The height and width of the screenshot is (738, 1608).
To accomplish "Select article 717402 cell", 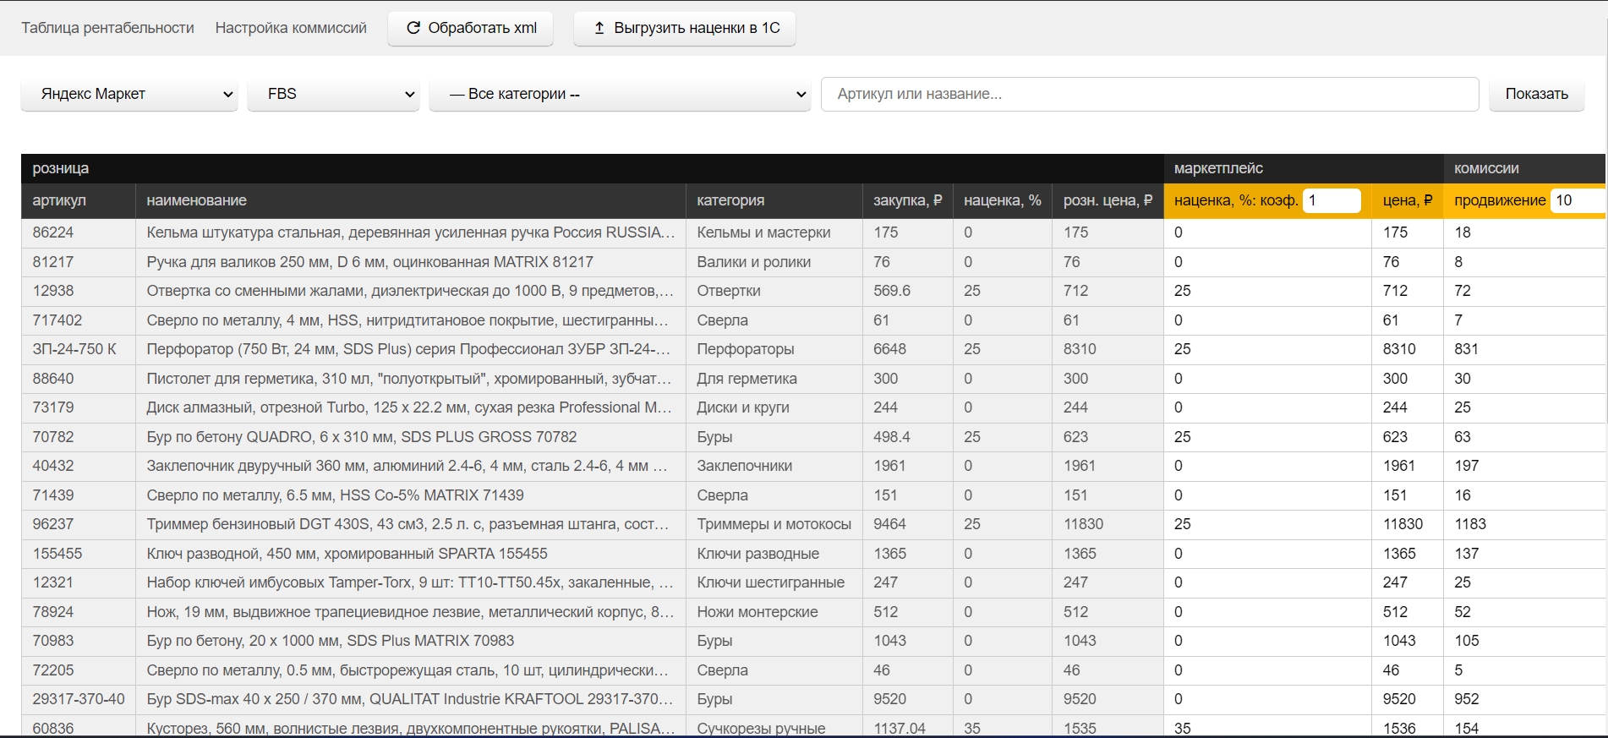I will [78, 320].
